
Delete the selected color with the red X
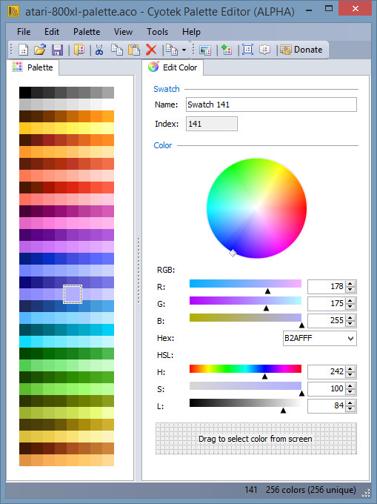coord(151,50)
